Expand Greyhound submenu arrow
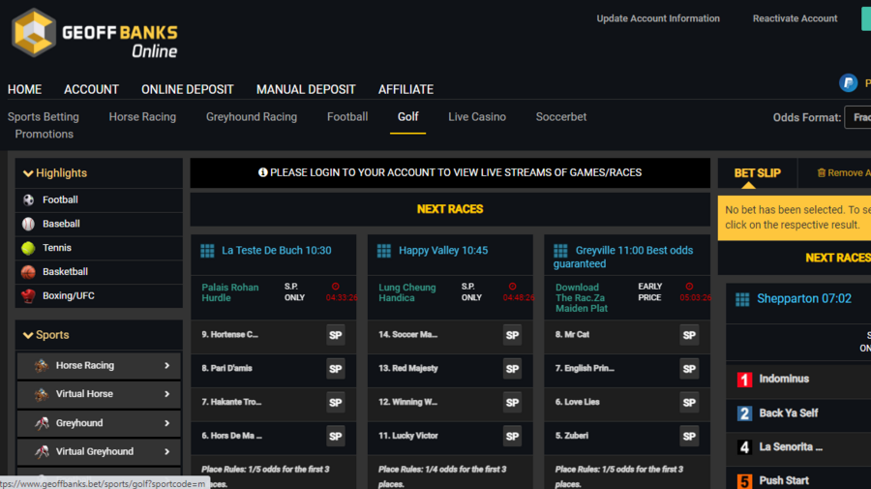The image size is (871, 489). (166, 423)
